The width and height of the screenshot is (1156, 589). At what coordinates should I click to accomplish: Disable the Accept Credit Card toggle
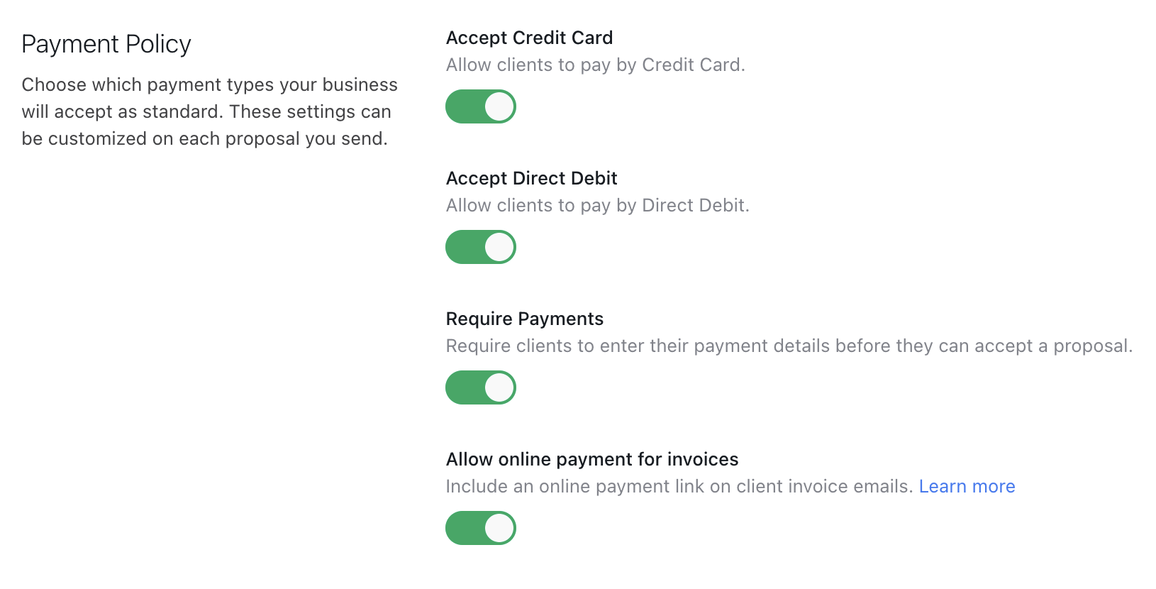click(x=480, y=106)
